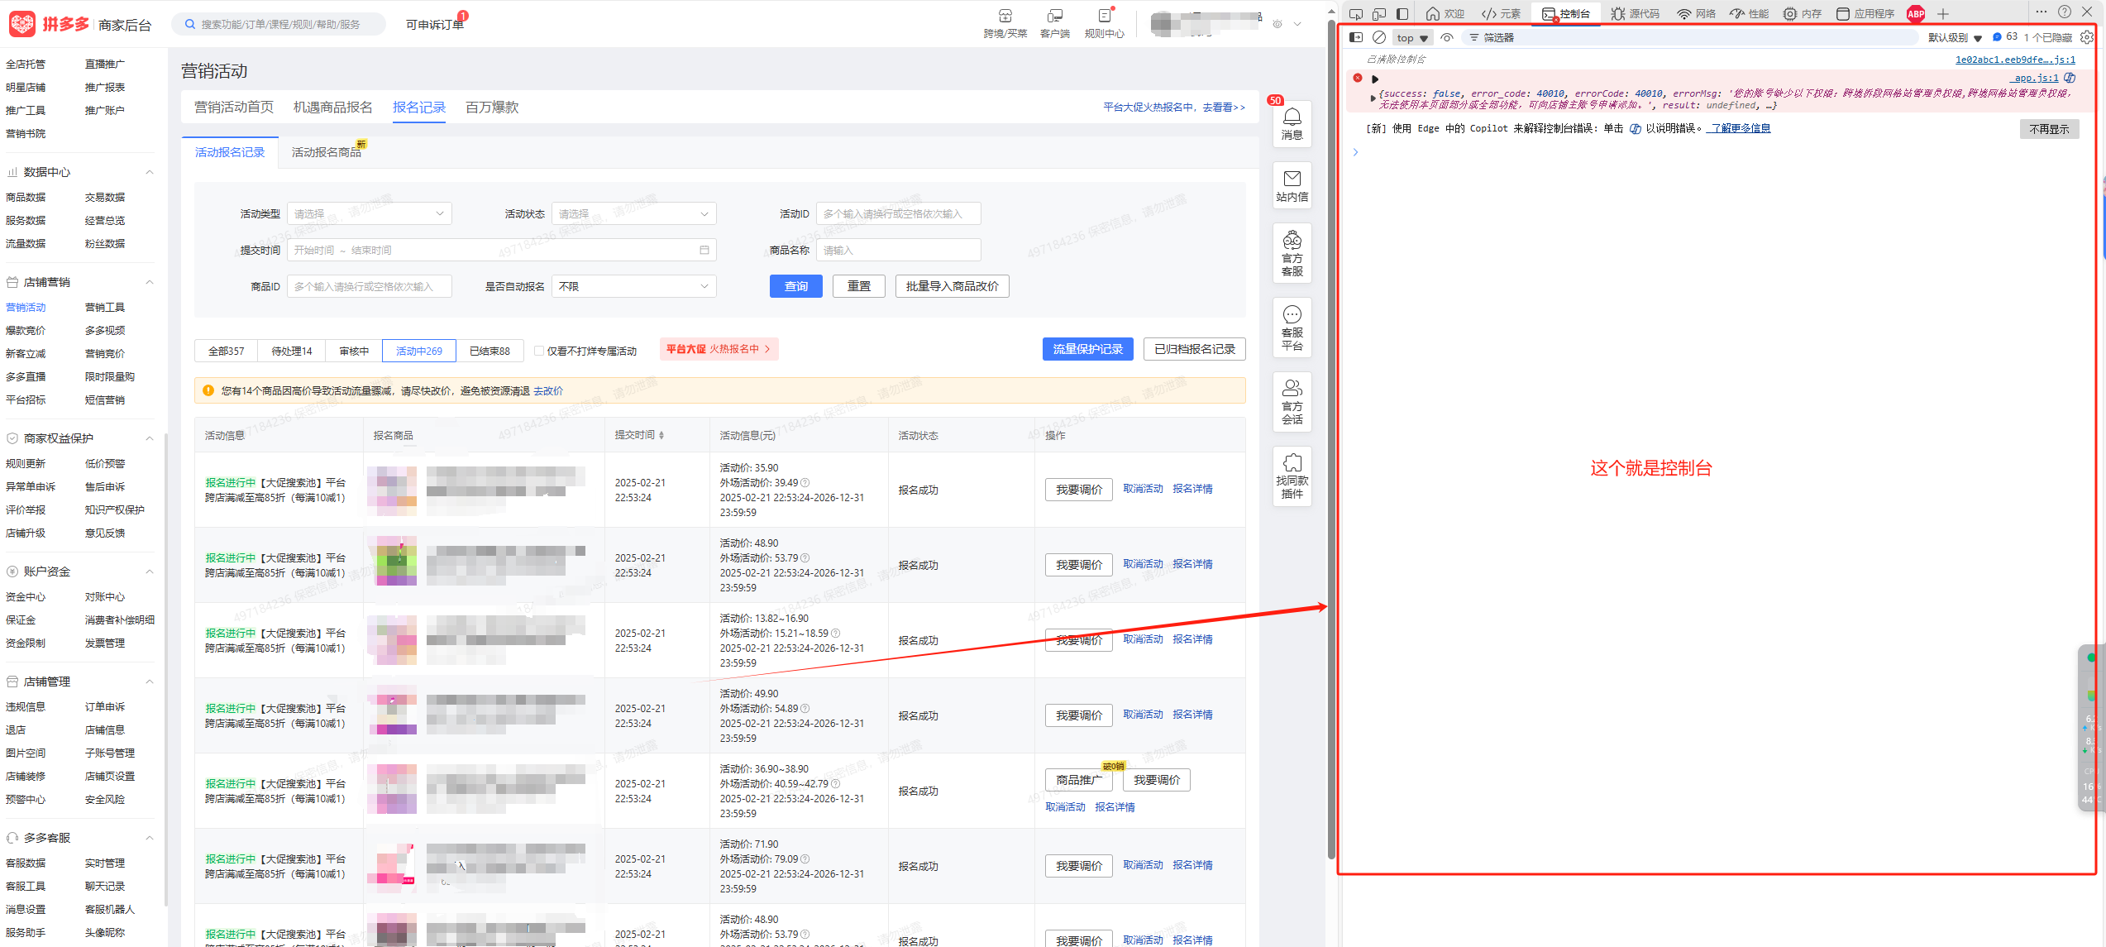Open console settings gear
The height and width of the screenshot is (947, 2106).
[x=2087, y=37]
